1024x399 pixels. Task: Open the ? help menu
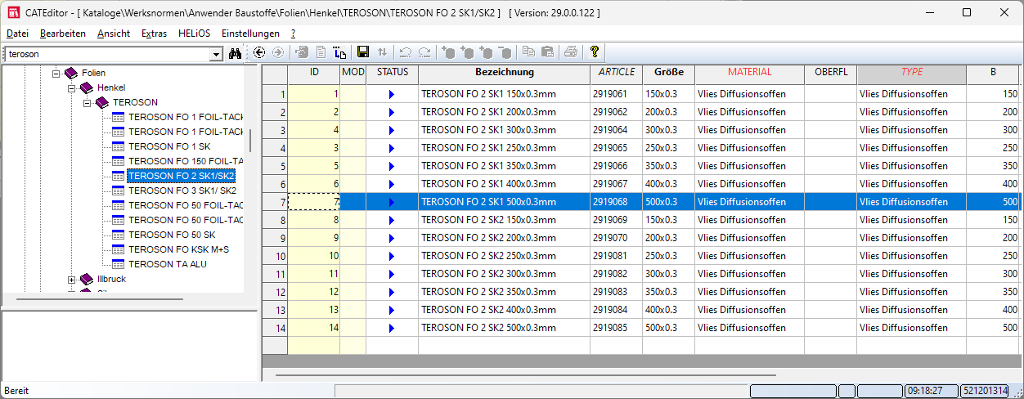[x=293, y=34]
